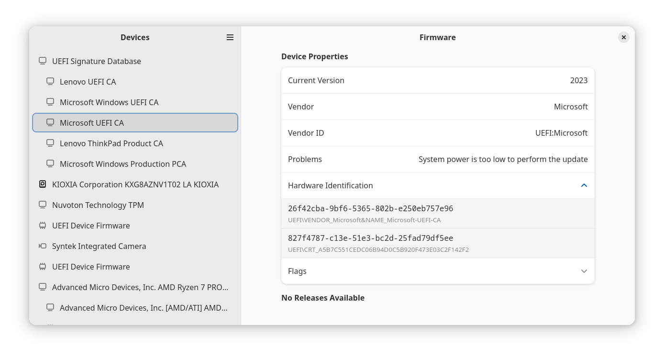
Task: Select Microsoft Windows Production PCA device
Action: pyautogui.click(x=135, y=164)
